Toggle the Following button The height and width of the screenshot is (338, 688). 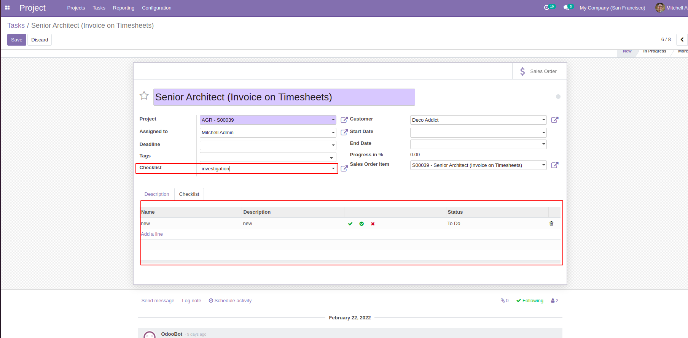(x=530, y=301)
